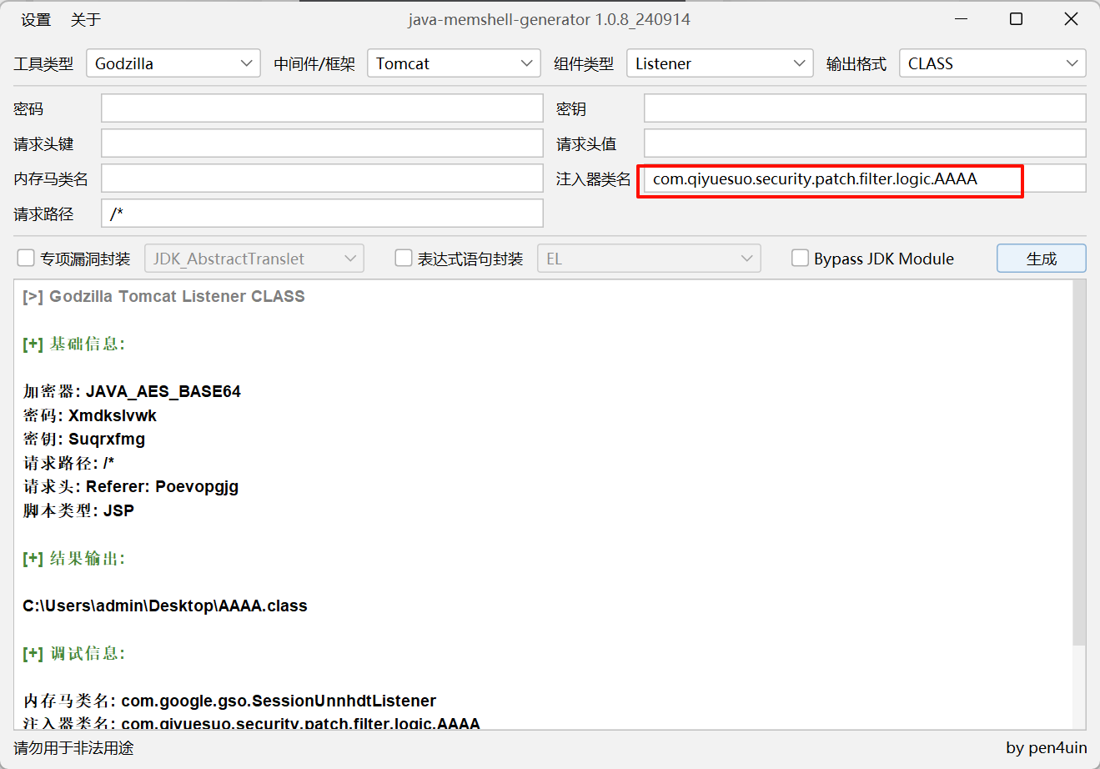Open the EL expression wrapper dropdown

tap(649, 258)
